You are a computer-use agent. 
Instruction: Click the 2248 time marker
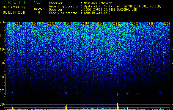[x=134, y=24]
